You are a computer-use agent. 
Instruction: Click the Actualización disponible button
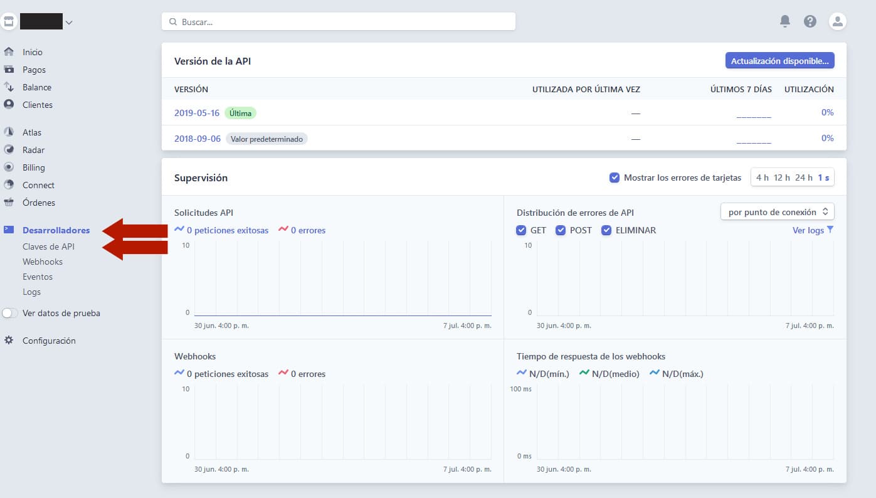(779, 61)
